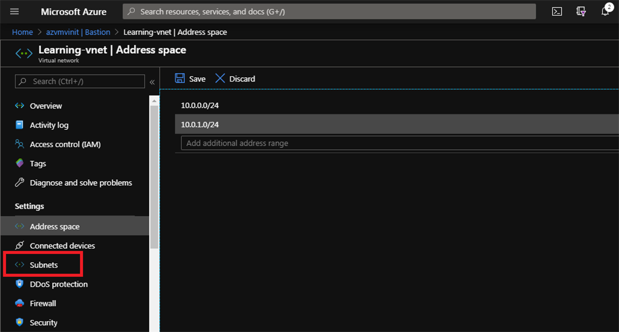Viewport: 619px width, 332px height.
Task: Click the Diagnose and solve problems wrench icon
Action: [x=19, y=182]
